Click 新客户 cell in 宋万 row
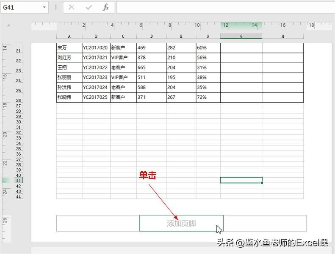Screen dimensions: 335x254 (123, 48)
